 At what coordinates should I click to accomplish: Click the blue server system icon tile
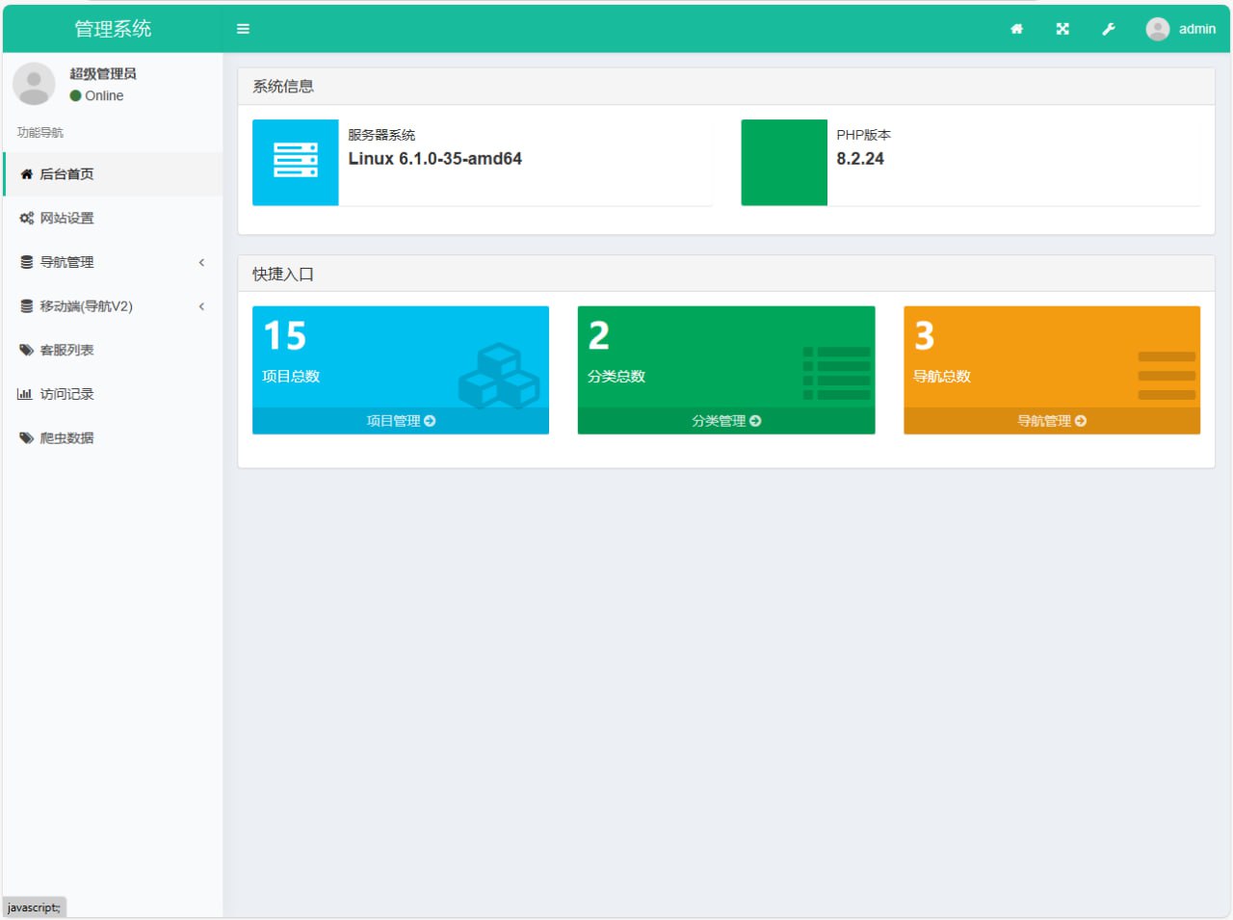[295, 162]
